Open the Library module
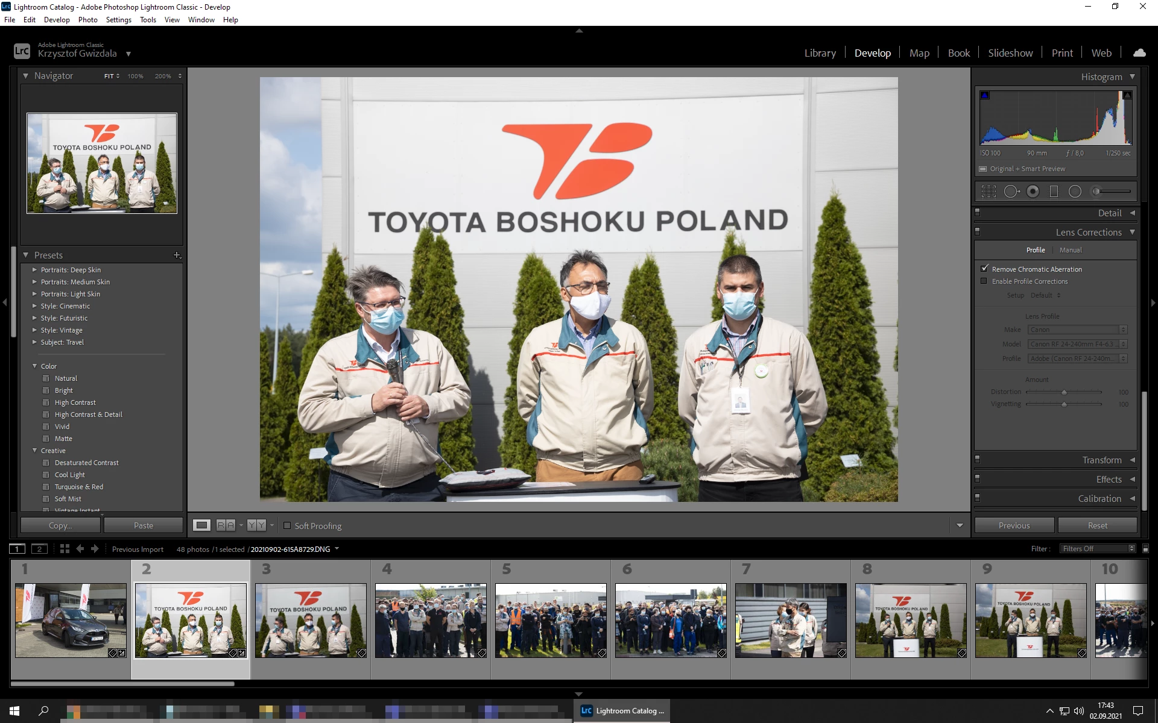The height and width of the screenshot is (723, 1158). tap(820, 53)
